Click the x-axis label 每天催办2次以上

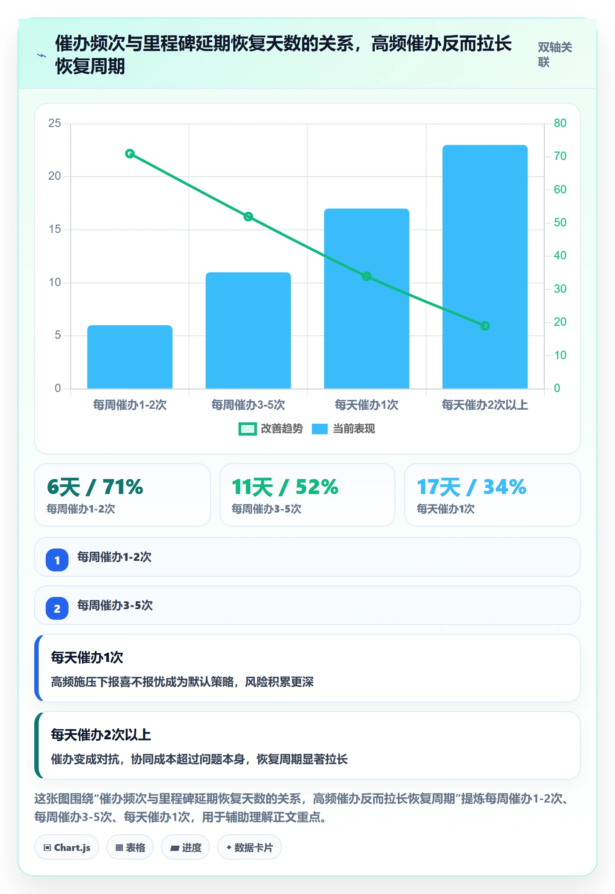coord(485,405)
